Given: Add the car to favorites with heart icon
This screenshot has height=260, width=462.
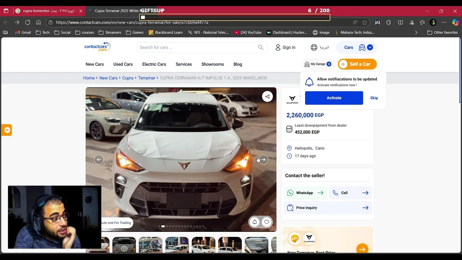Looking at the screenshot, I should coord(267,222).
